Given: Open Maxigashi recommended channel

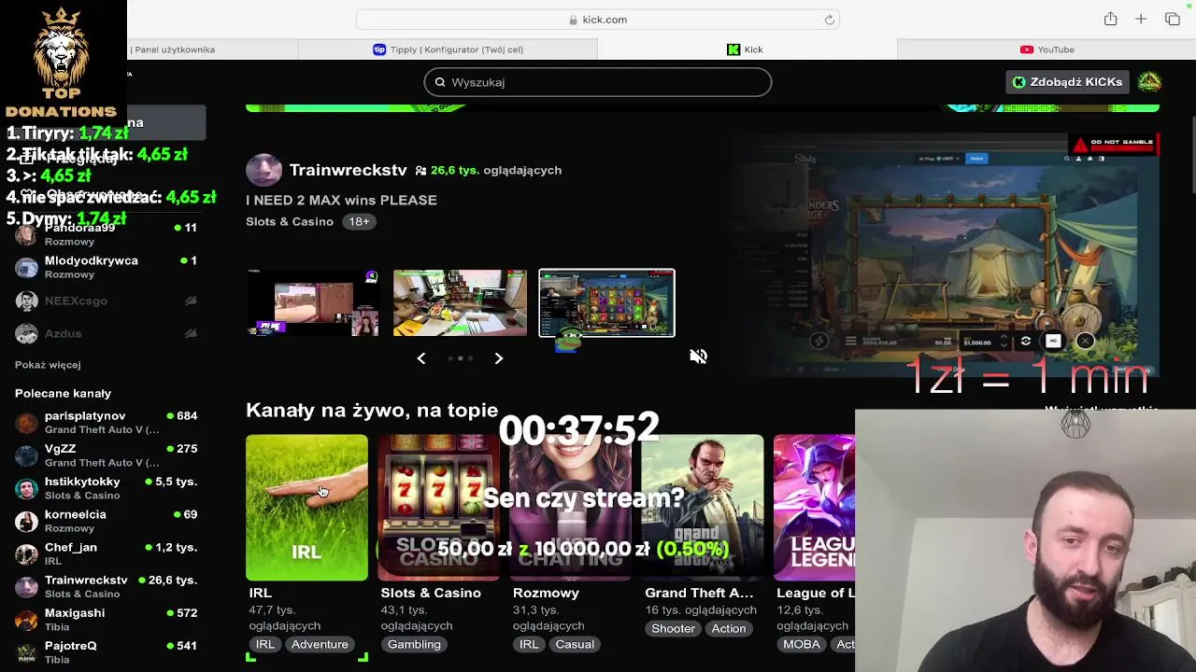Looking at the screenshot, I should [106, 620].
